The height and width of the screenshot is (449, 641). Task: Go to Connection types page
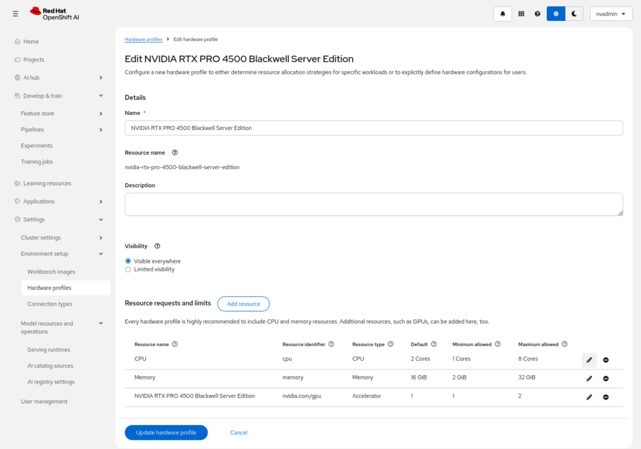50,304
